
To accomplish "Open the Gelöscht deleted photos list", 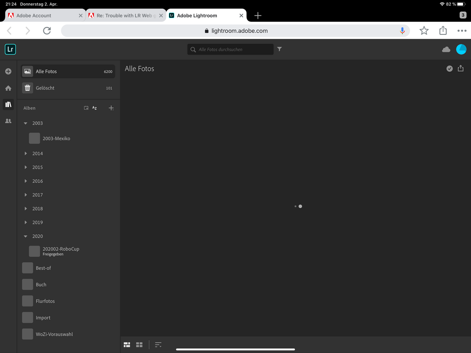I will tap(68, 88).
